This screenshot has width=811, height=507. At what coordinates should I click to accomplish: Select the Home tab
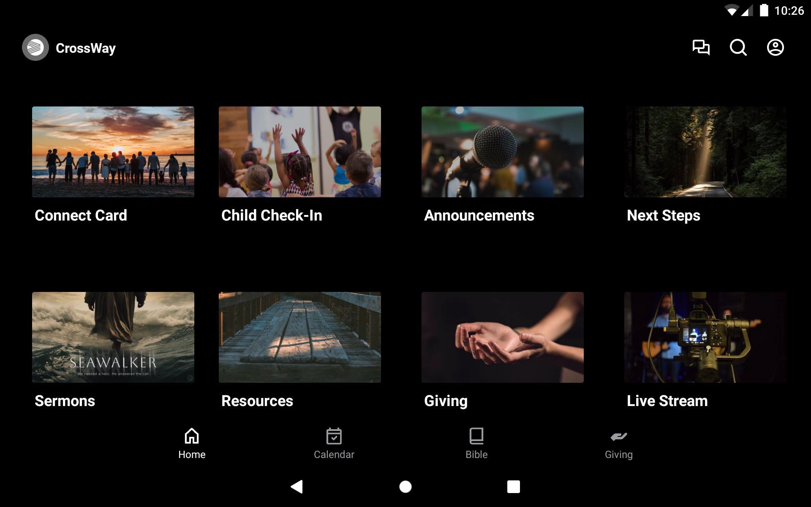[x=192, y=444]
